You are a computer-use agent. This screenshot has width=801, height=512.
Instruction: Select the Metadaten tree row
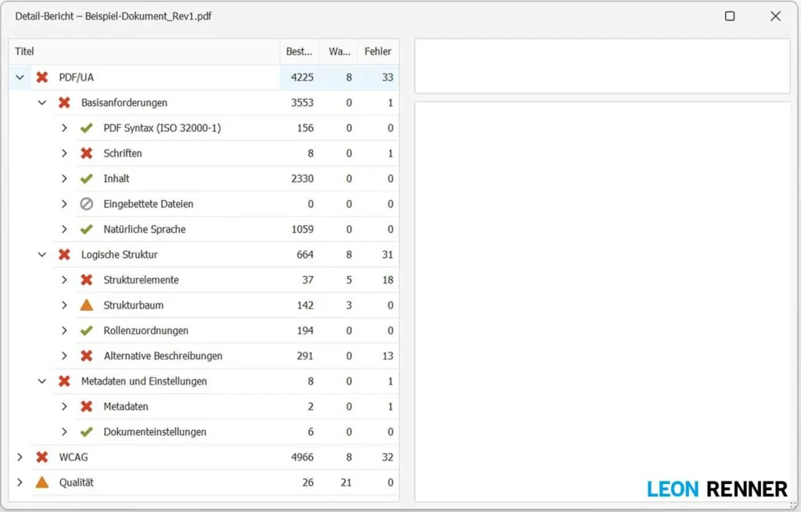click(x=126, y=406)
